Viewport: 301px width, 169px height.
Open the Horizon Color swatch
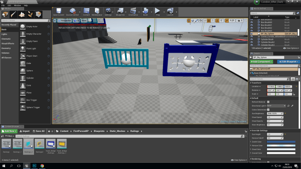(x=281, y=146)
